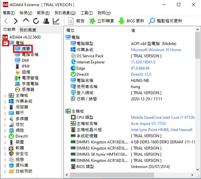Click the 裝置 tree icon
This screenshot has height=179, width=201.
(11, 142)
